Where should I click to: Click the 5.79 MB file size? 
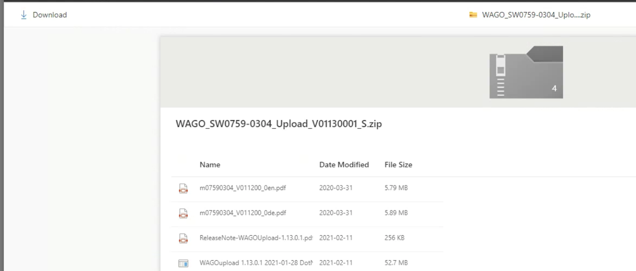[396, 188]
